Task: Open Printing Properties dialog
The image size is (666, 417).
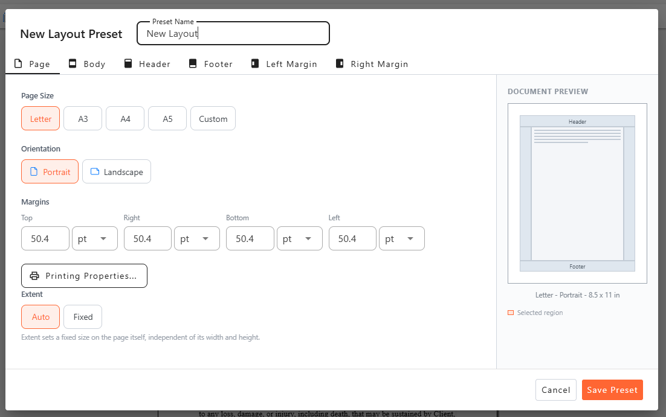Action: pyautogui.click(x=84, y=276)
